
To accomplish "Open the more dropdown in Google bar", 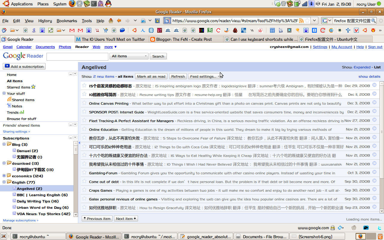I will click(x=110, y=47).
